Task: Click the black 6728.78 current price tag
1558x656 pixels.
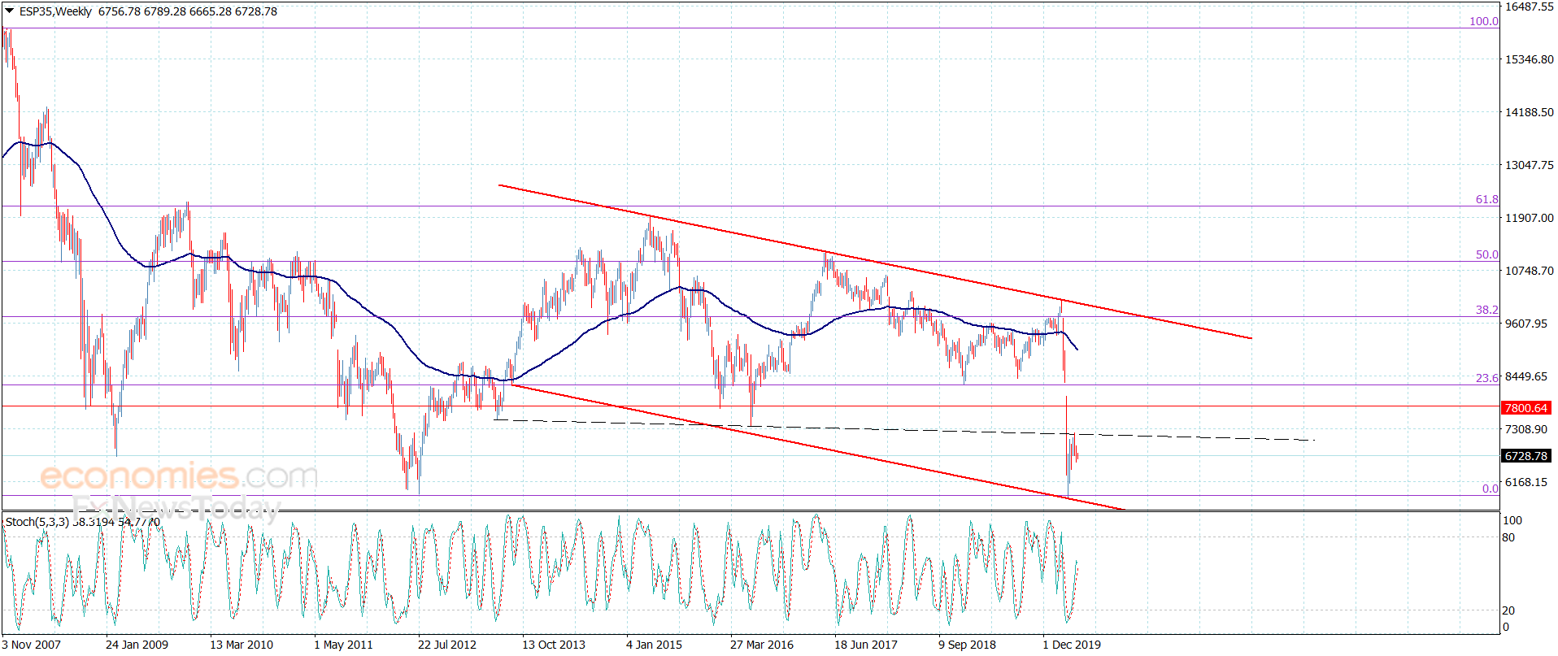Action: [x=1526, y=456]
